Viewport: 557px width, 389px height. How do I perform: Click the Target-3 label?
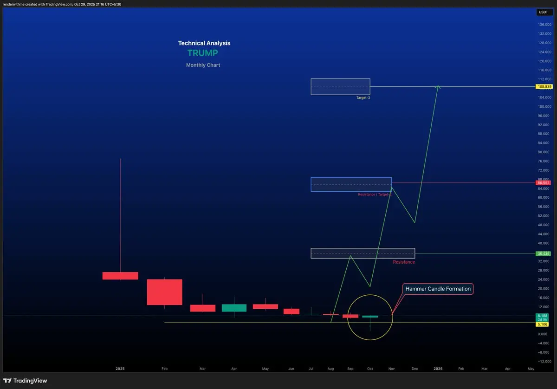click(363, 98)
